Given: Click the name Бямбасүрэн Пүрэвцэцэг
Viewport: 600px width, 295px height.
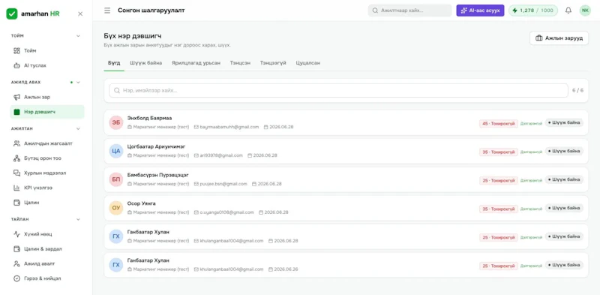Looking at the screenshot, I should click(x=158, y=175).
